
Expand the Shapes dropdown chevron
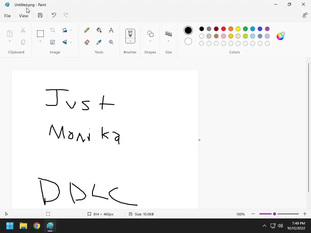(x=150, y=41)
